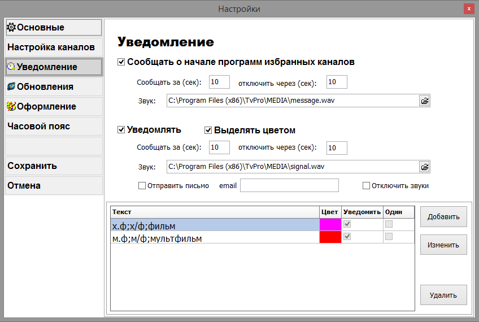Toggle Сообщать о начале программ checkbox
Image resolution: width=479 pixels, height=322 pixels.
point(121,62)
